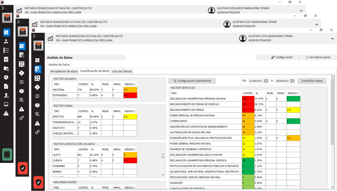
Task: Click the Cuantificar datos button
Action: (x=312, y=81)
